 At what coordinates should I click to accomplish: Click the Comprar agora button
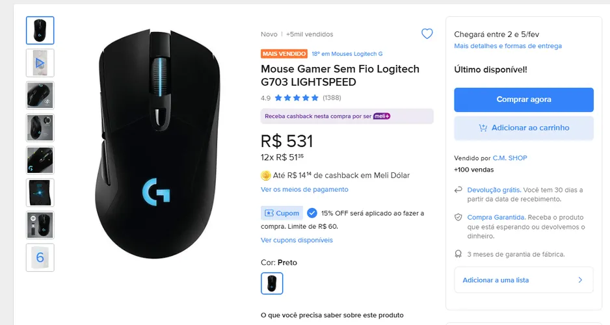(524, 99)
